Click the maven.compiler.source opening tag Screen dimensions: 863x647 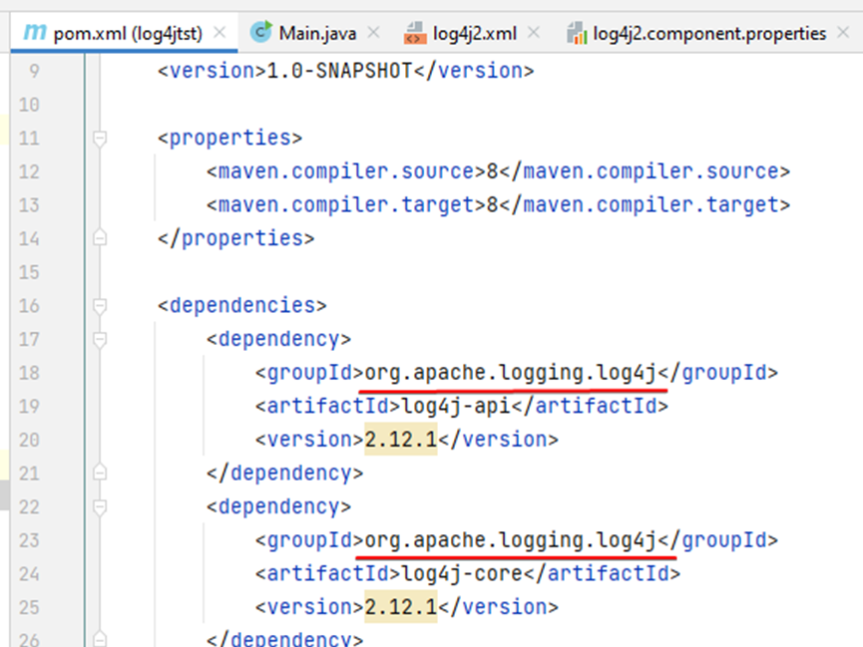click(x=346, y=171)
